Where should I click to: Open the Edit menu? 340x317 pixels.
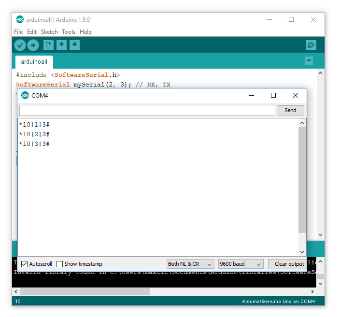point(32,32)
